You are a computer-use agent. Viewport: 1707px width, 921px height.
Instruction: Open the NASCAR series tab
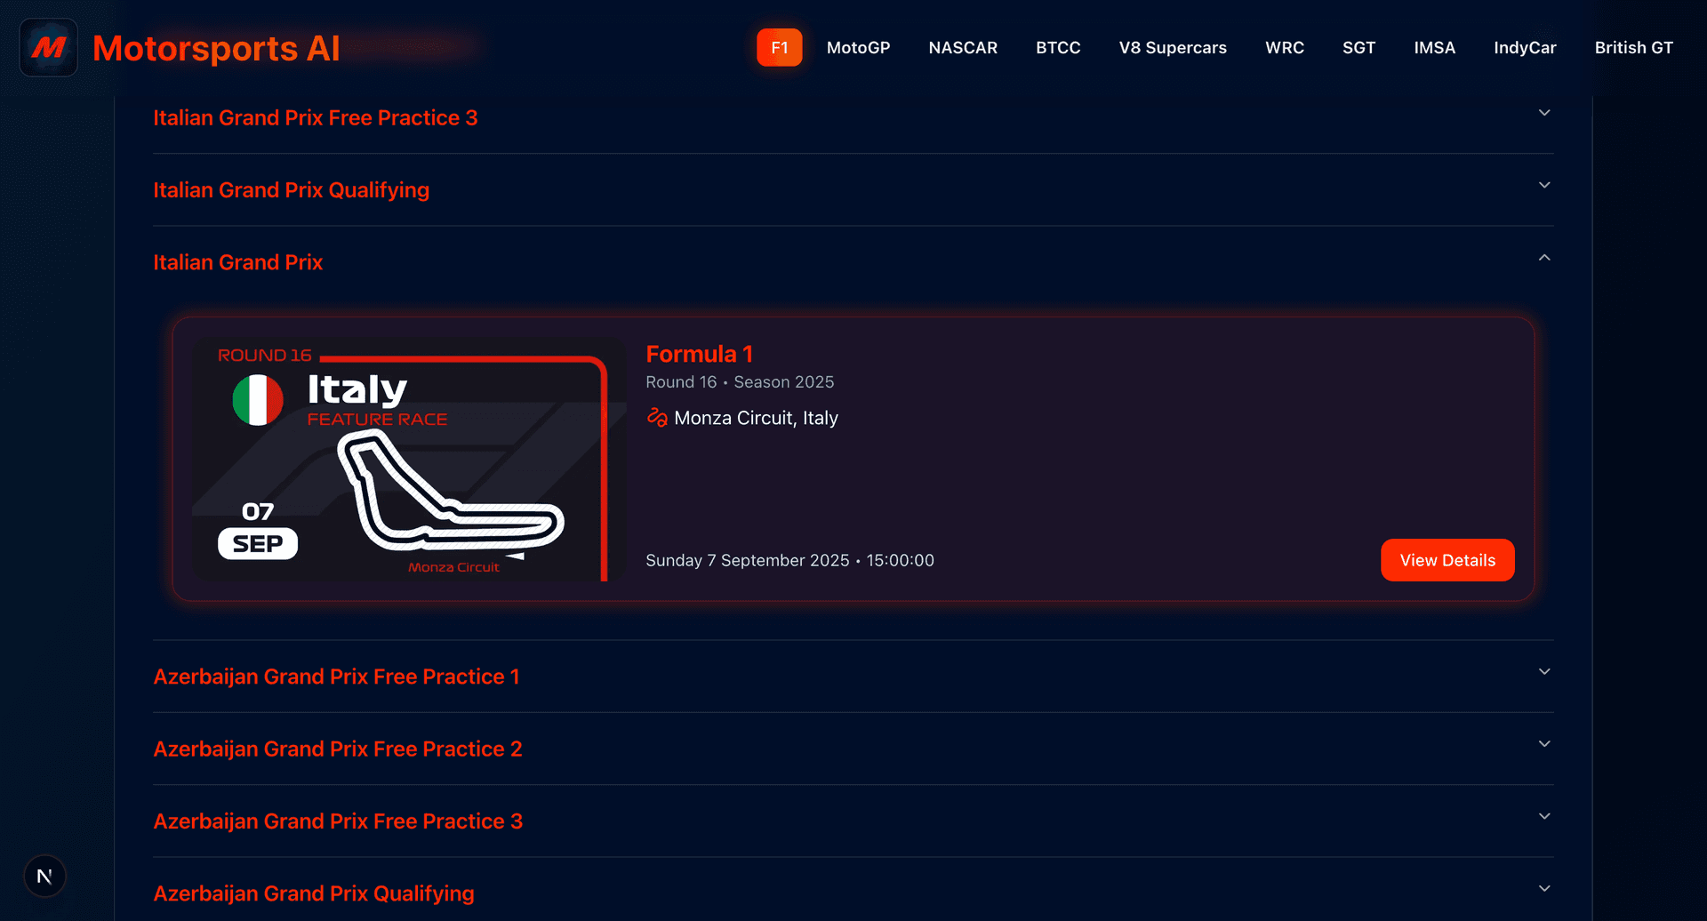(963, 48)
